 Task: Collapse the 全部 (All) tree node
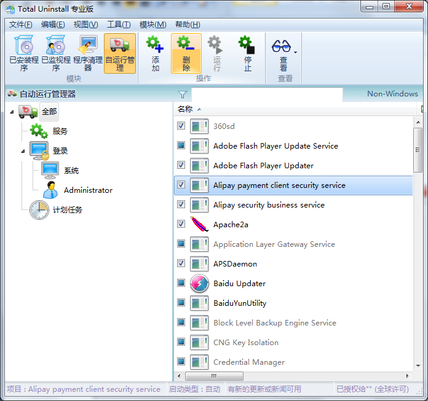(x=12, y=111)
